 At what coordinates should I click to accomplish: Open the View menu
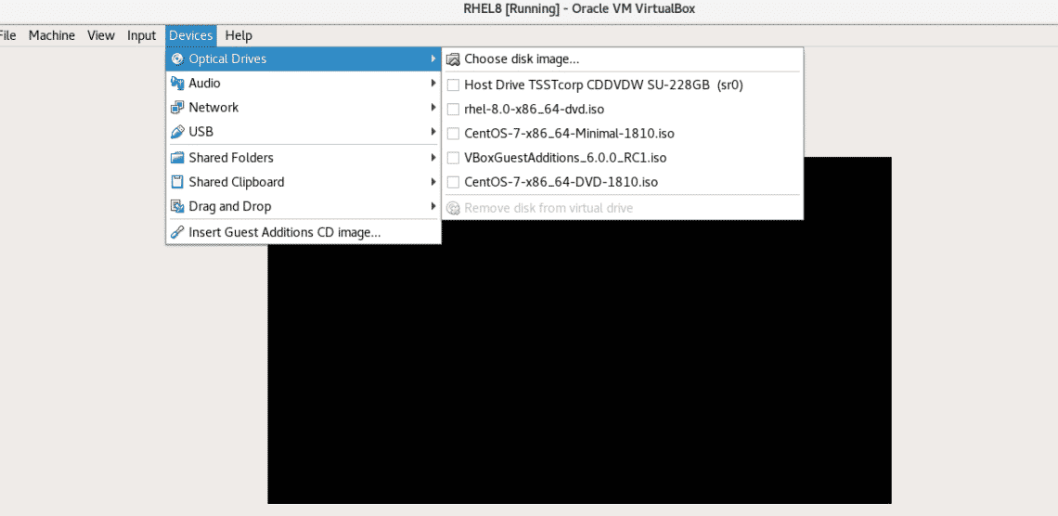(101, 36)
